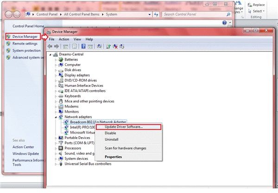Click the Universal Serial Bus controllers icon

pyautogui.click(x=61, y=164)
